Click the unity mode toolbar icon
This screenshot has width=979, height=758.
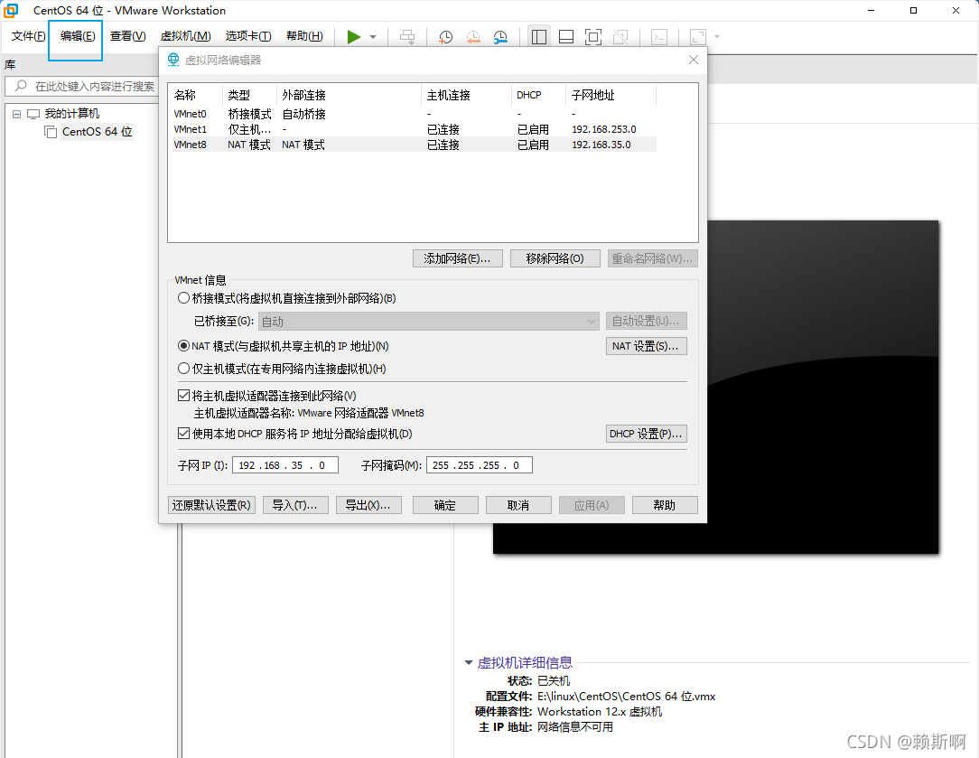click(x=620, y=37)
